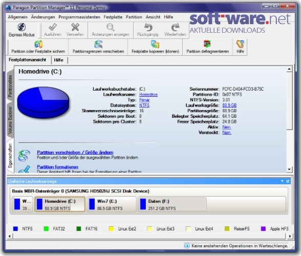Viewport: 301px width, 256px height.
Task: Click the 88.9 GB Laufwerksgröße link
Action: tap(229, 105)
